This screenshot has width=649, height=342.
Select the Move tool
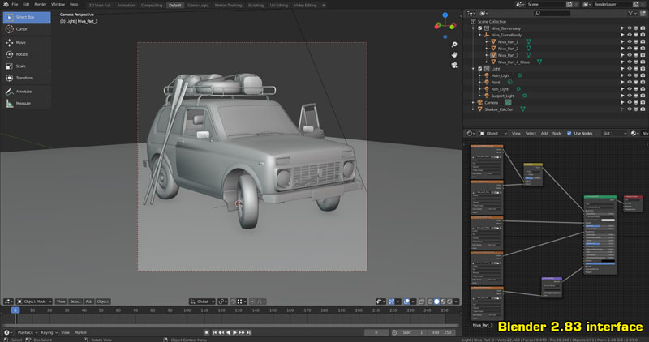pyautogui.click(x=21, y=42)
